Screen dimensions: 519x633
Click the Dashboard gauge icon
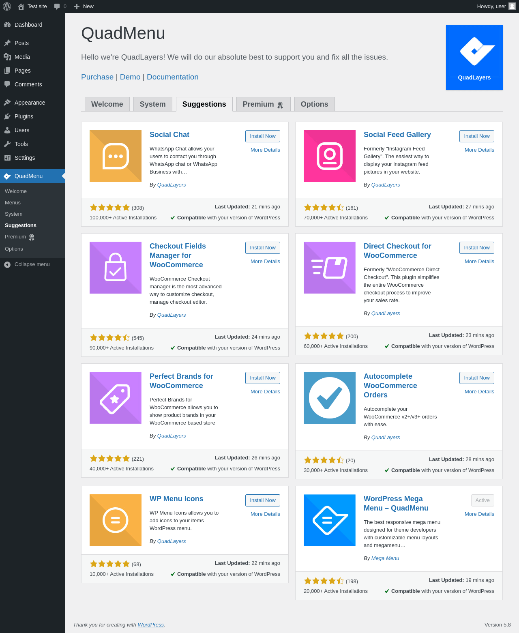(7, 25)
